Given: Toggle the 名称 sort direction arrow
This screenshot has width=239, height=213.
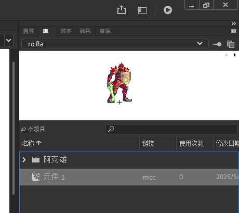Looking at the screenshot, I should tap(38, 143).
